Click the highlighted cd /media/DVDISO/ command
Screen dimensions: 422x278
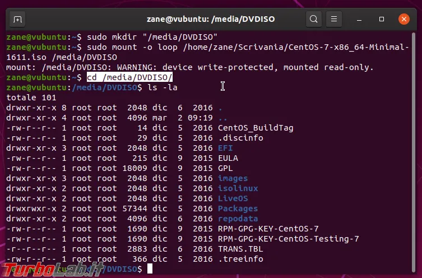tap(129, 77)
